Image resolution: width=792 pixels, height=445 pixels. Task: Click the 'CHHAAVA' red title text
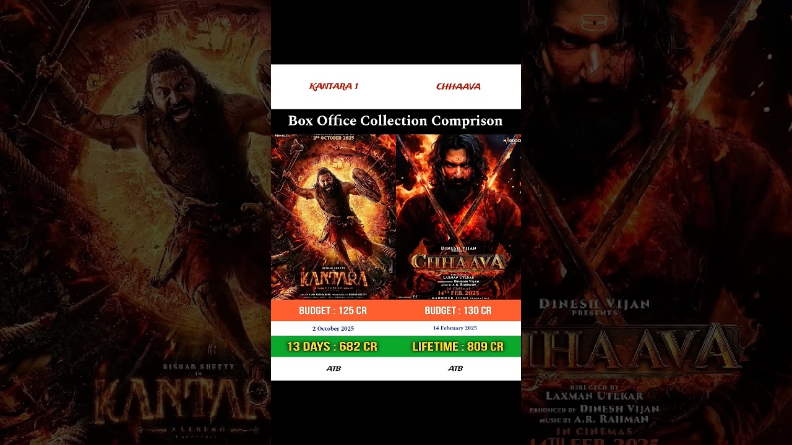(458, 87)
